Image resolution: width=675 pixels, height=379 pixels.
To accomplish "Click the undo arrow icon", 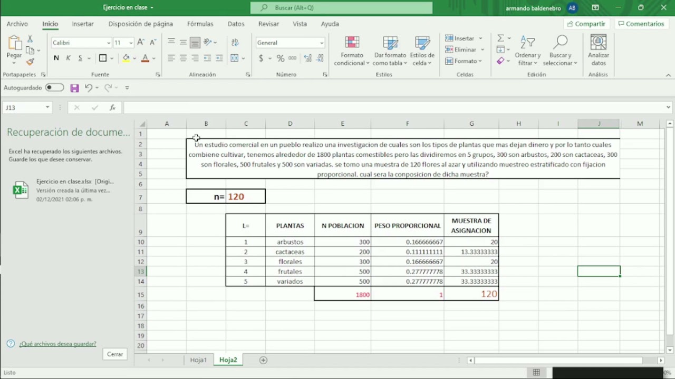I will click(89, 88).
